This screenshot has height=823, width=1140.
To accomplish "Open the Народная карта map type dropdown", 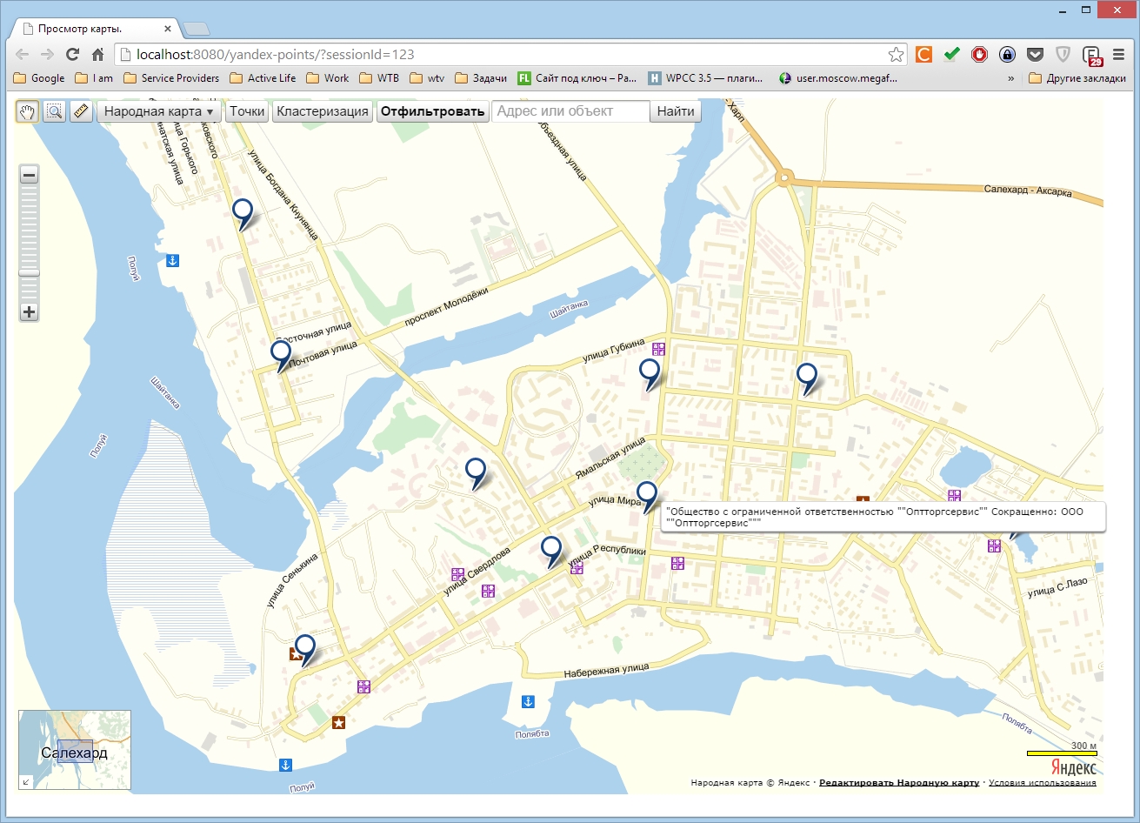I will pyautogui.click(x=158, y=111).
